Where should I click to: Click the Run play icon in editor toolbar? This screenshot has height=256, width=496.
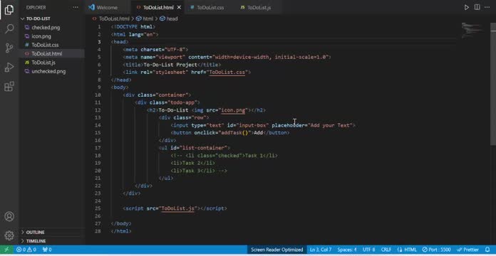[467, 7]
